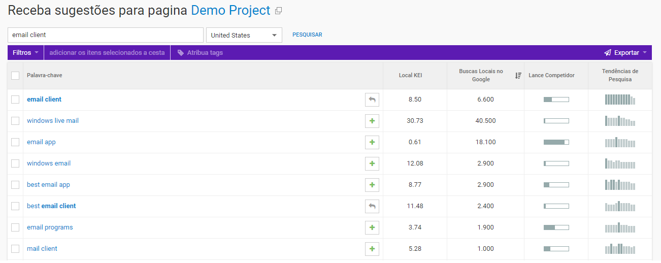661x263 pixels.
Task: View search trend chart for windows live mail
Action: pyautogui.click(x=620, y=121)
